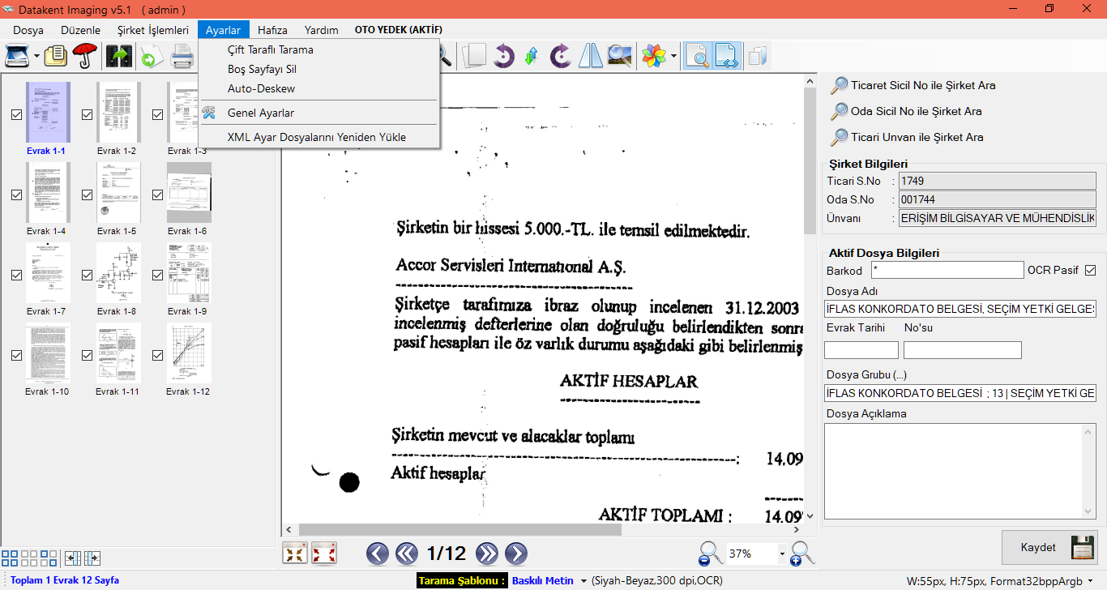Click the mirror flip page icon
Screen dimensions: 1107x590
coord(590,56)
